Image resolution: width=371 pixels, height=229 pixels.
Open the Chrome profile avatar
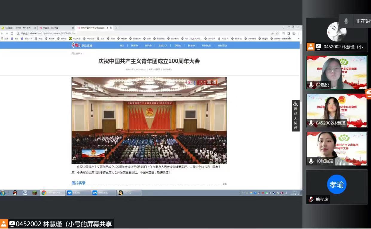click(294, 33)
